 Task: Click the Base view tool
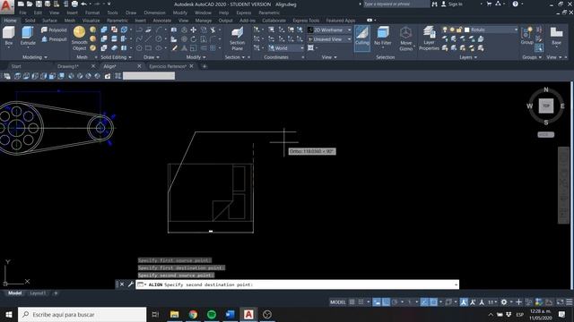pos(556,36)
